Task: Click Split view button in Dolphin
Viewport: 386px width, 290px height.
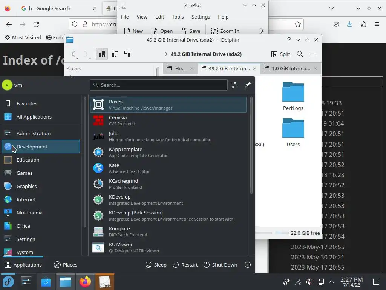Action: (280, 54)
